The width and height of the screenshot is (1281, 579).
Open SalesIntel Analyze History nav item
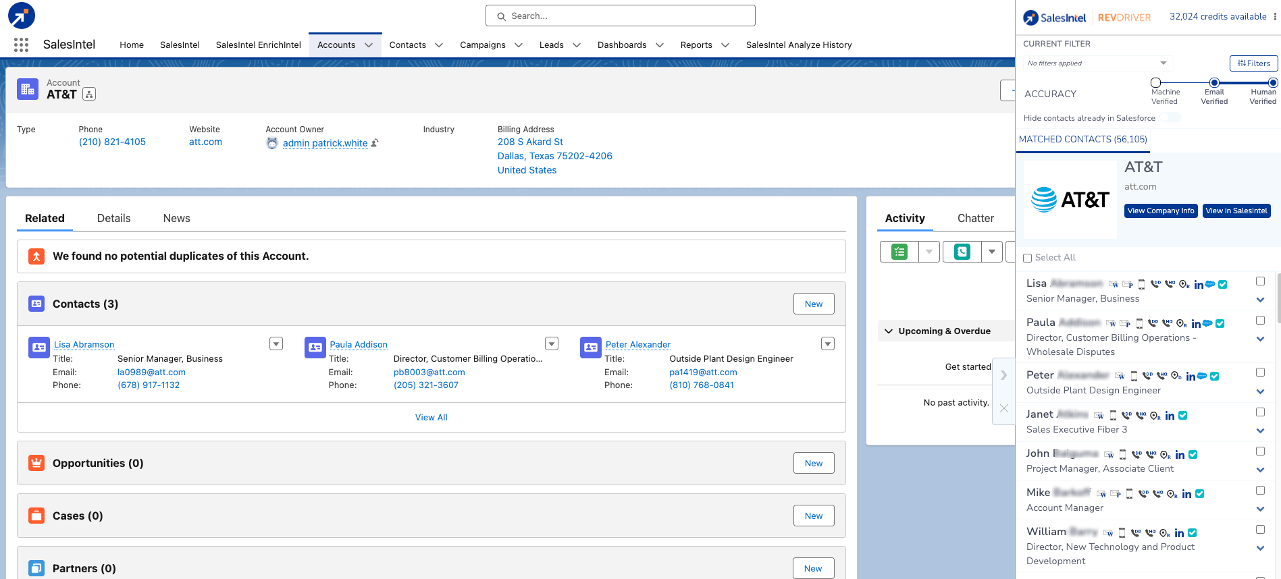click(799, 45)
